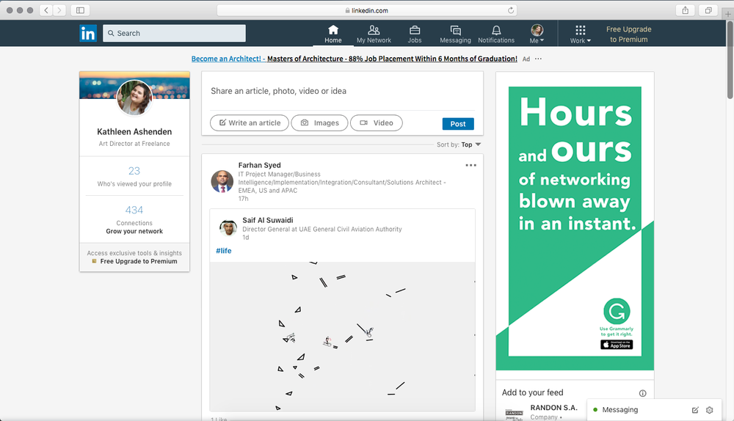Open Farhan Syed post options menu
The width and height of the screenshot is (734, 421).
point(471,165)
